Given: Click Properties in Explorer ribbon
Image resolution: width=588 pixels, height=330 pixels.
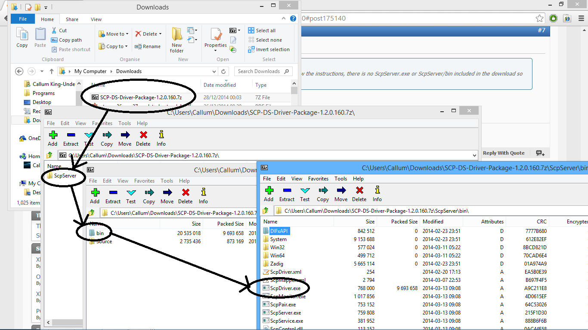Looking at the screenshot, I should click(x=215, y=40).
